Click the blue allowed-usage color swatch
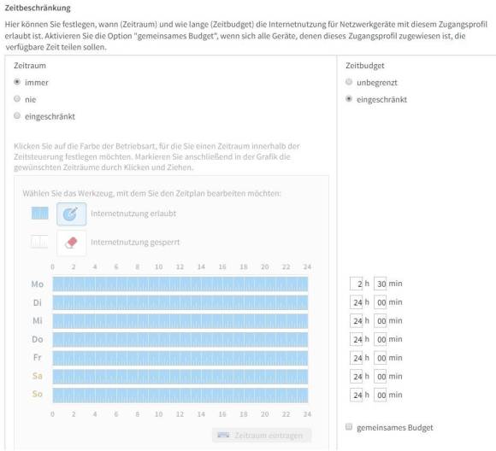496x451 pixels. (40, 213)
